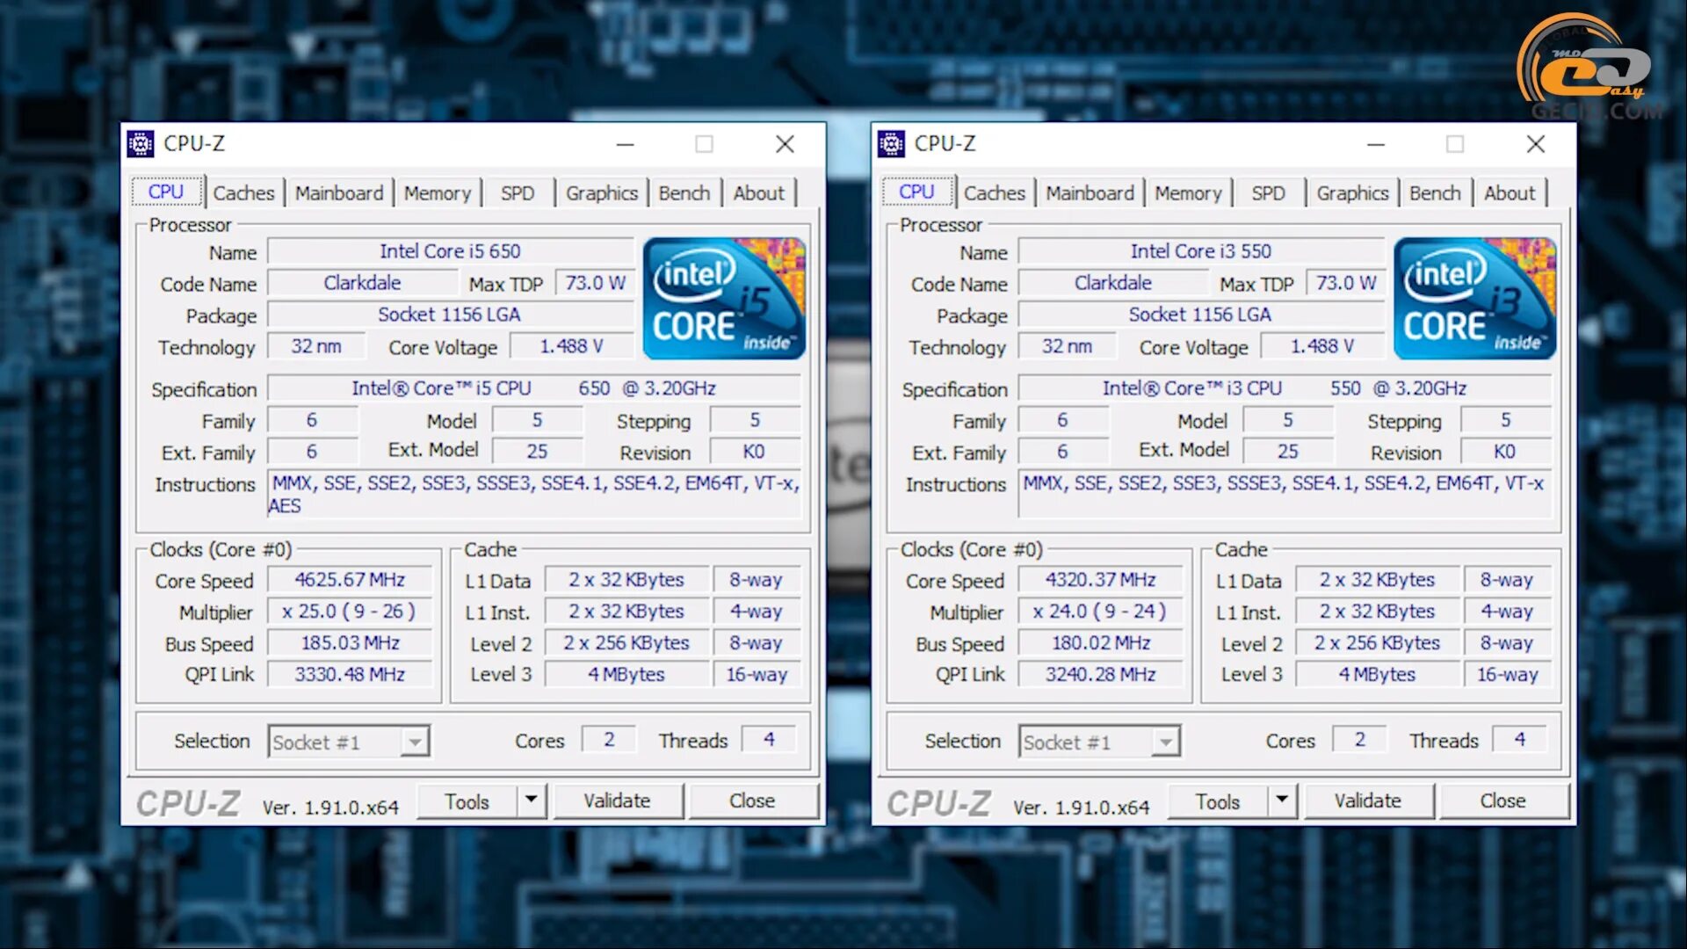Viewport: 1687px width, 949px height.
Task: Expand Tools dropdown arrow in right window
Action: tap(1281, 800)
